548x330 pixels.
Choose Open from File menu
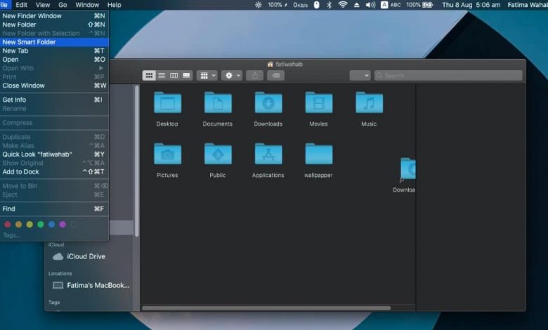pos(54,60)
